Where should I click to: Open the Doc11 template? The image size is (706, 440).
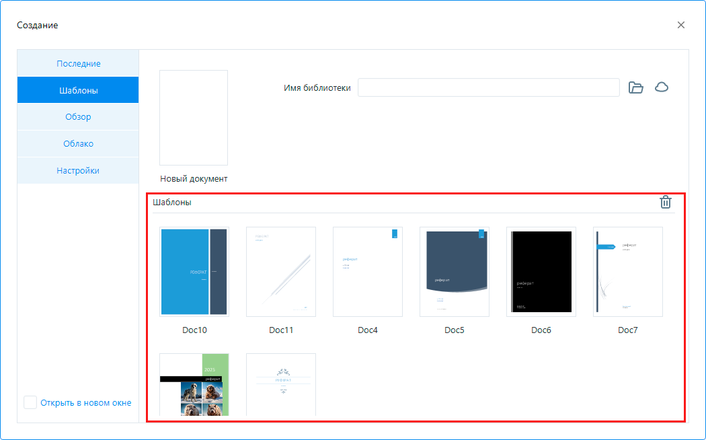(280, 272)
